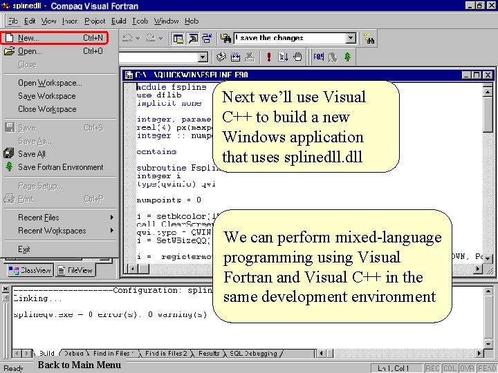Click the code editor horizontal scroll left arrow

(x=132, y=269)
